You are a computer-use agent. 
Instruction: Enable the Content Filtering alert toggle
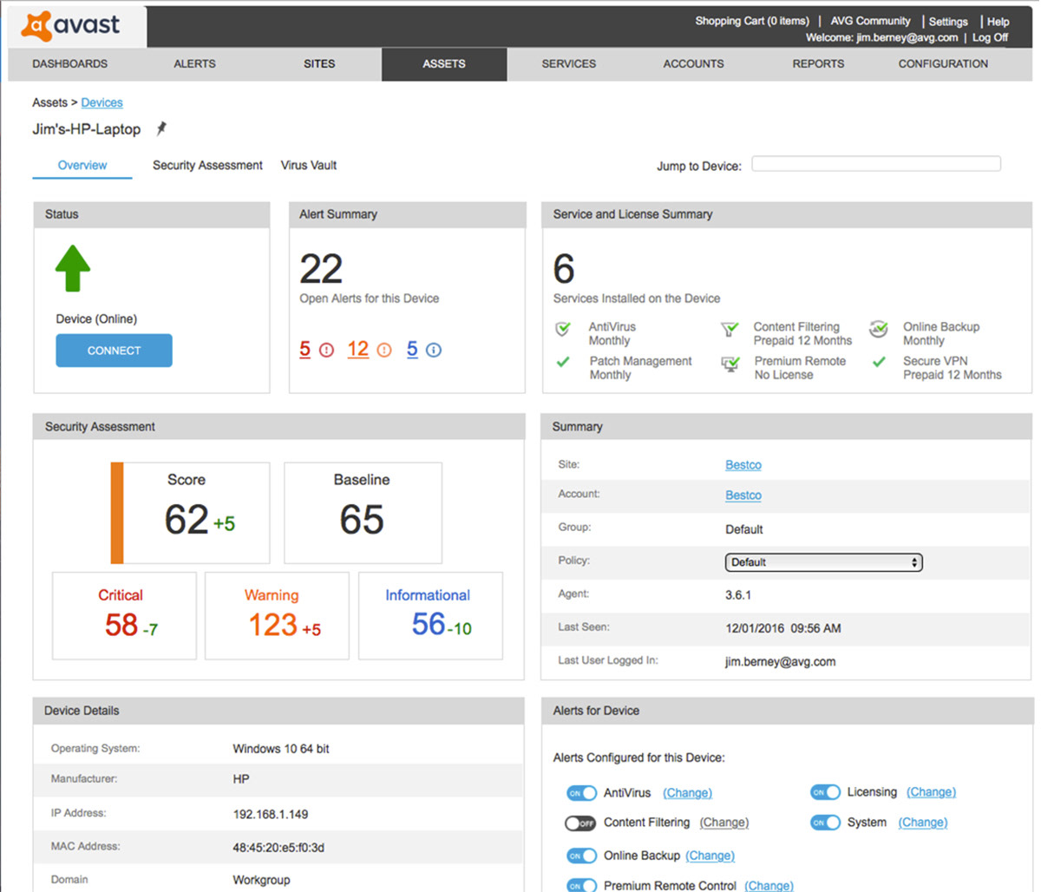[580, 823]
